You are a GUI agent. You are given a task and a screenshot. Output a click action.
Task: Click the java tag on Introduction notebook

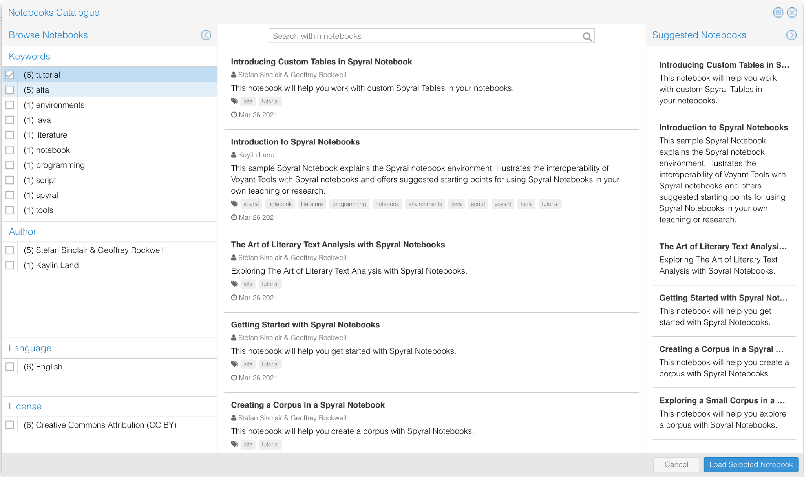tap(456, 204)
